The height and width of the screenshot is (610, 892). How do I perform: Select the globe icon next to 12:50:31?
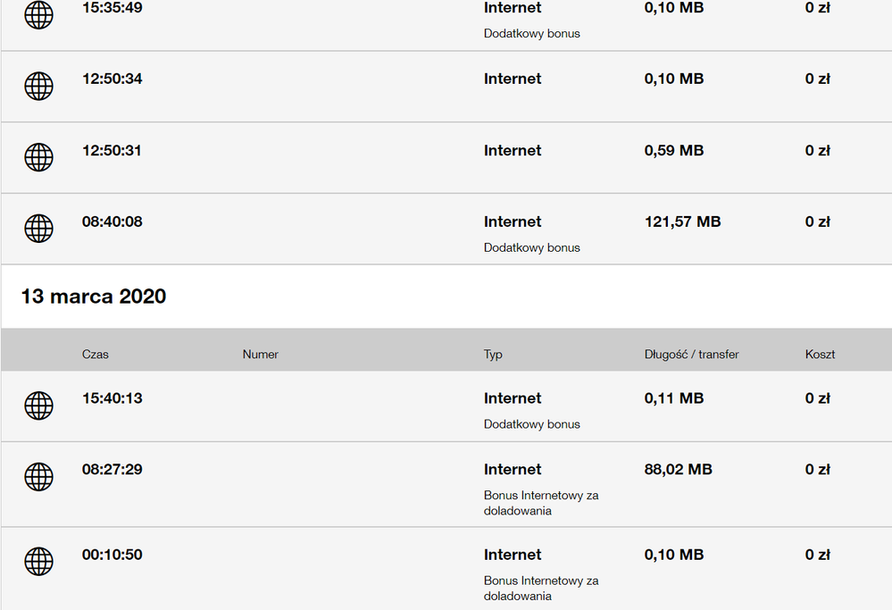point(38,157)
